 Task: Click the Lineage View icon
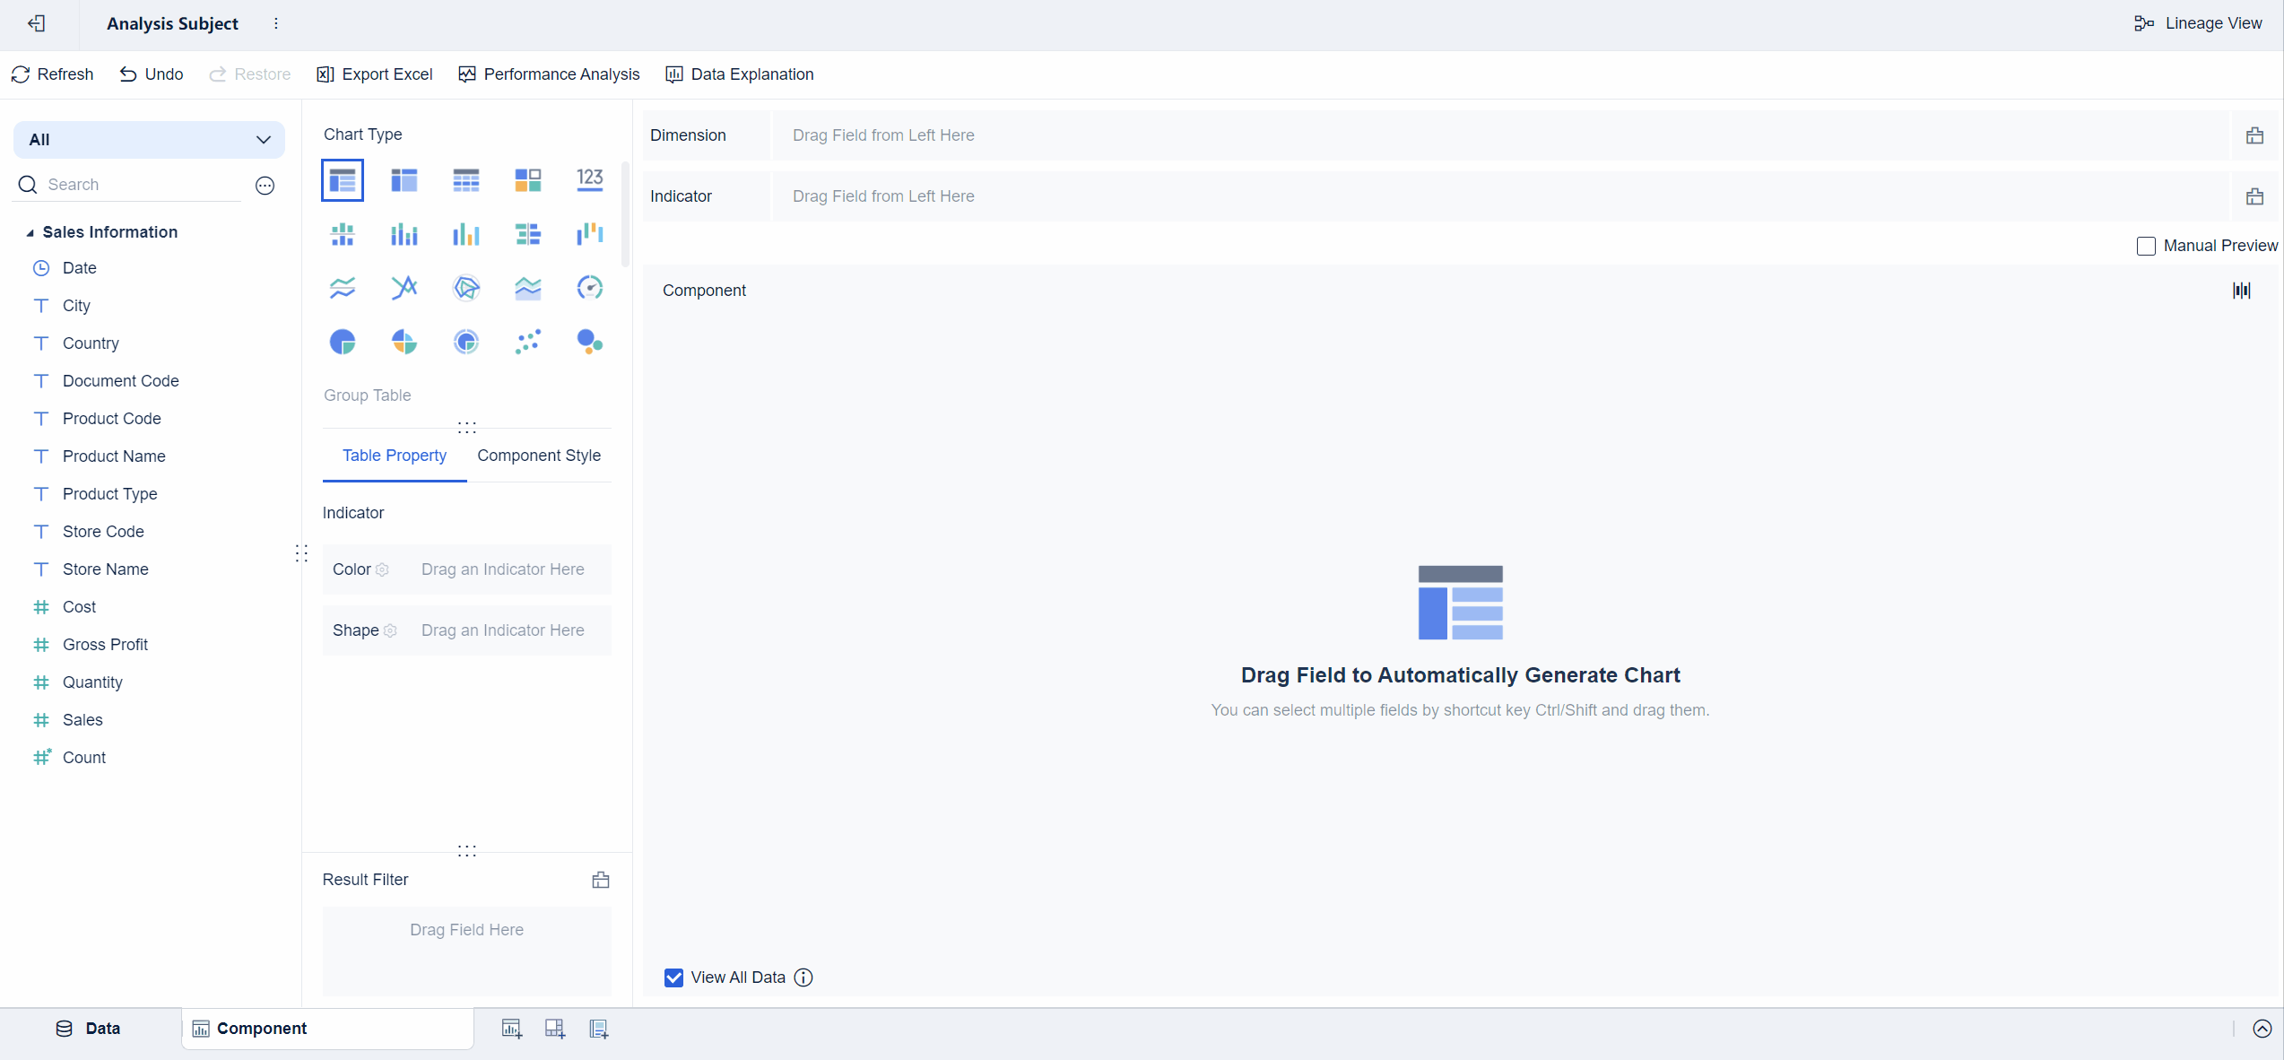pyautogui.click(x=2143, y=23)
